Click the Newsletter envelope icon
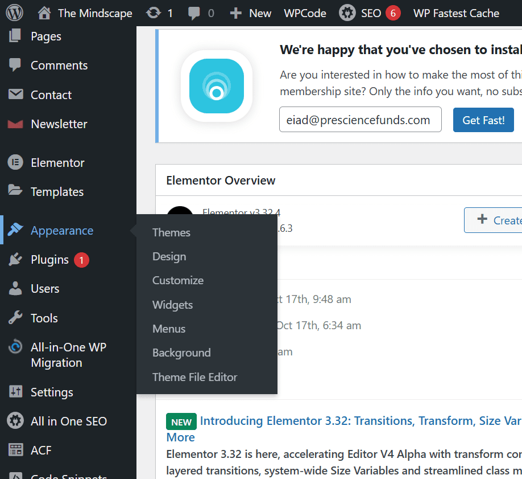522x479 pixels. tap(15, 124)
